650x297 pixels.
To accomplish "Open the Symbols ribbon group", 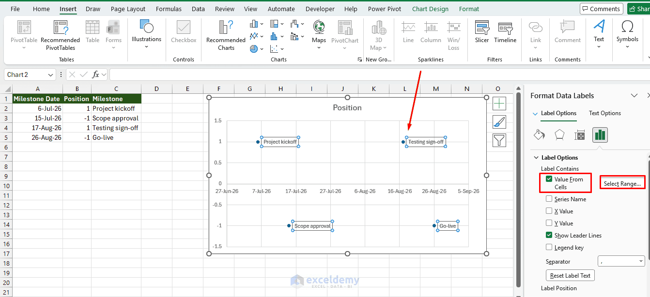I will point(627,34).
